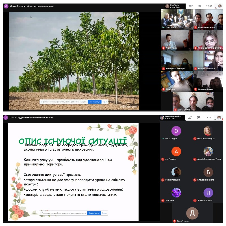The image size is (226, 226).
Task: Click the name label Роман Гловацкий
Action: pos(172,180)
